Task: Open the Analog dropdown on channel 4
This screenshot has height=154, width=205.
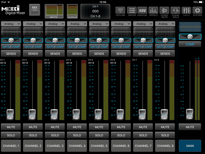Action: tap(77, 24)
